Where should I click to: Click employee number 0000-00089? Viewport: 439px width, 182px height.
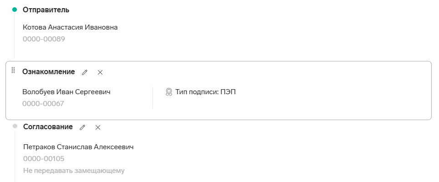click(44, 39)
